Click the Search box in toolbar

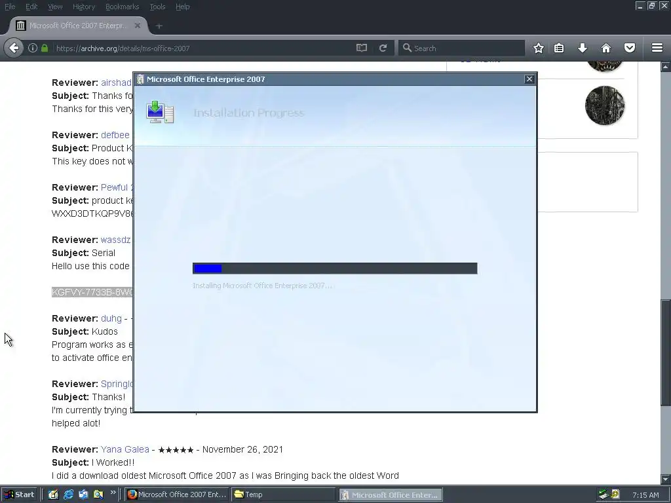click(x=461, y=48)
